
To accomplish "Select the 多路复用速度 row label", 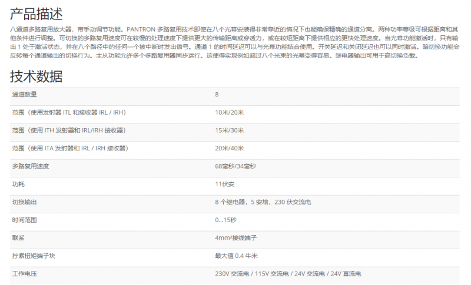I will click(x=31, y=166).
